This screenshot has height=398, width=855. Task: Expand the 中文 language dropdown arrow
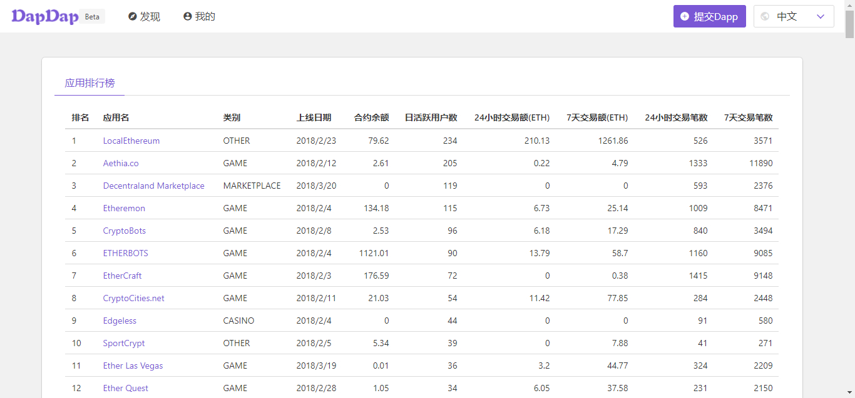pyautogui.click(x=821, y=17)
